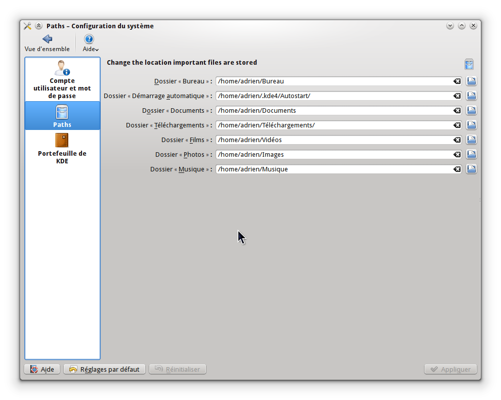Open Compte utilisateur et mot de passe
Viewport: 501px width, 400px height.
62,79
